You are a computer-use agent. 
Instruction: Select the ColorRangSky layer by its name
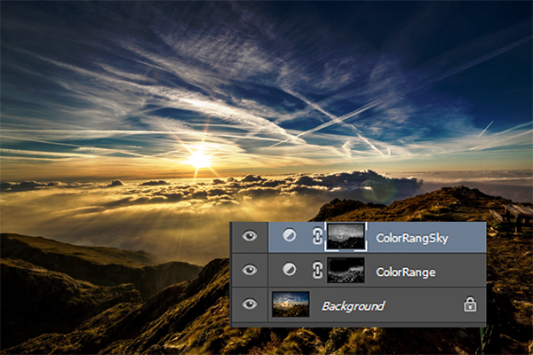(x=411, y=238)
